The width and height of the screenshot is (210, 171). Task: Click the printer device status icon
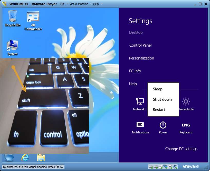tap(170, 167)
